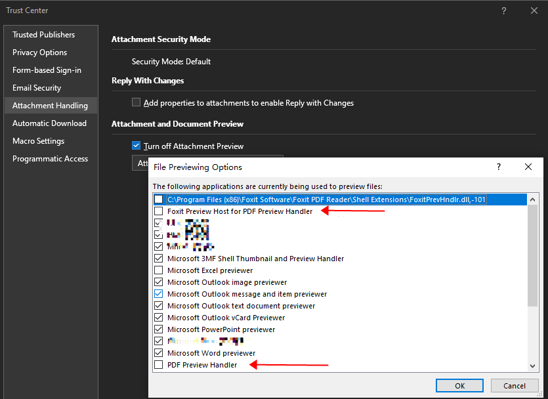Open the Trusted Publishers section
This screenshot has height=399, width=548.
click(x=44, y=35)
